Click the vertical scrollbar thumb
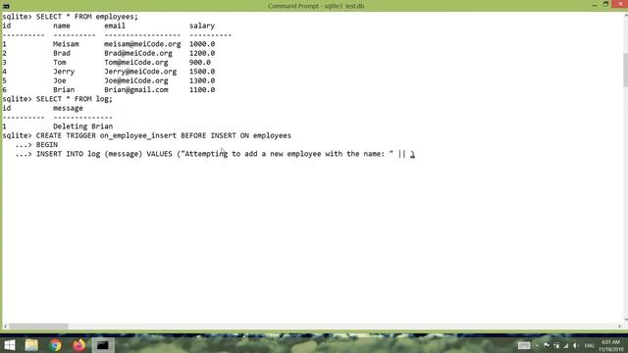Screen dimensions: 628x353 point(625,70)
